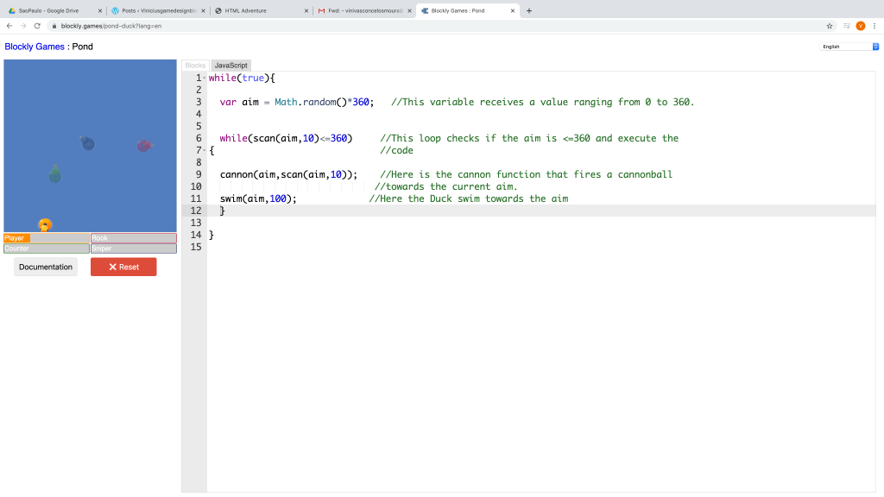Click the green duck in the pond
Screen dimensions: 884x497
(x=54, y=176)
